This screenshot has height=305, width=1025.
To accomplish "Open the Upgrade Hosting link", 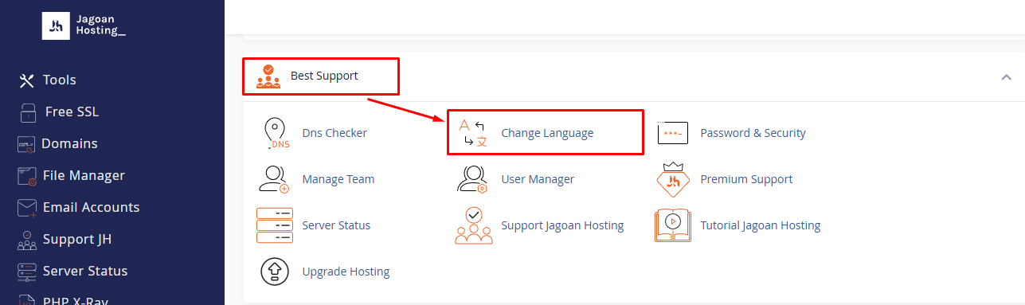I will click(346, 272).
